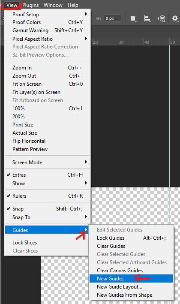Select New Guide... in Guides submenu
The height and width of the screenshot is (304, 180).
pos(131,279)
